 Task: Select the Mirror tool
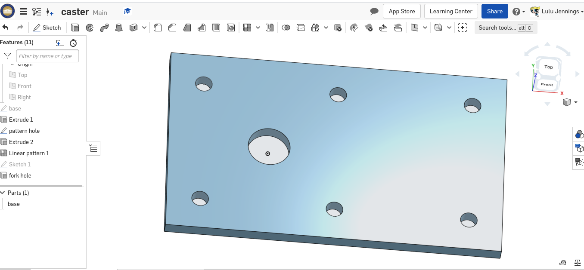[270, 28]
